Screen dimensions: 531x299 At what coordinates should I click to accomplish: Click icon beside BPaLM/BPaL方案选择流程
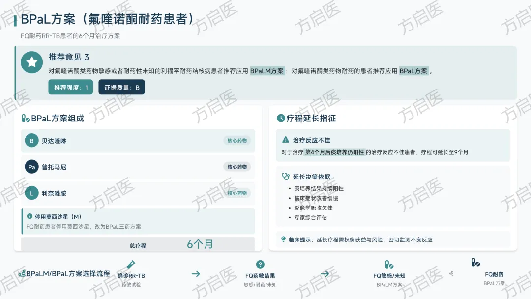pyautogui.click(x=22, y=273)
